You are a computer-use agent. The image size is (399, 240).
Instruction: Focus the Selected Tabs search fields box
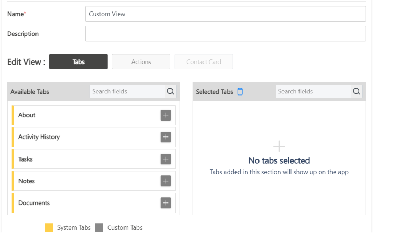313,92
